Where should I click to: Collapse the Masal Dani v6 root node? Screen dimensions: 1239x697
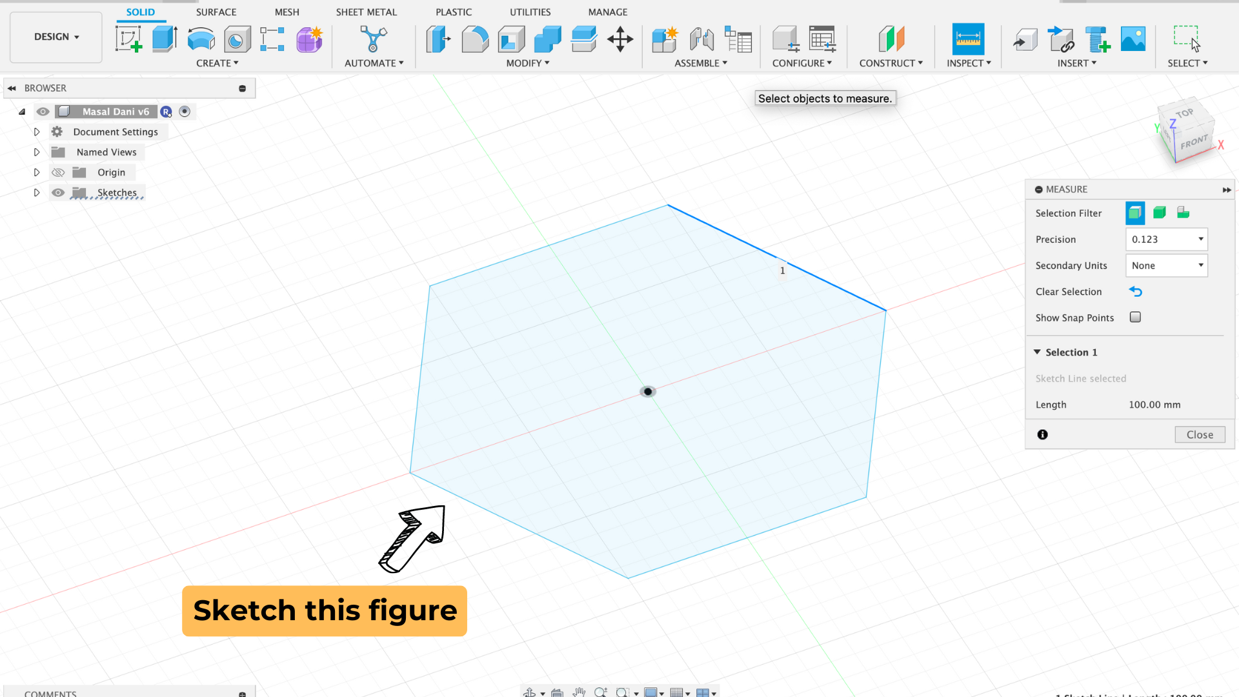pos(22,112)
